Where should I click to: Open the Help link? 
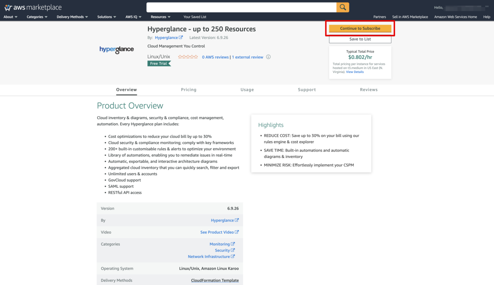(487, 17)
